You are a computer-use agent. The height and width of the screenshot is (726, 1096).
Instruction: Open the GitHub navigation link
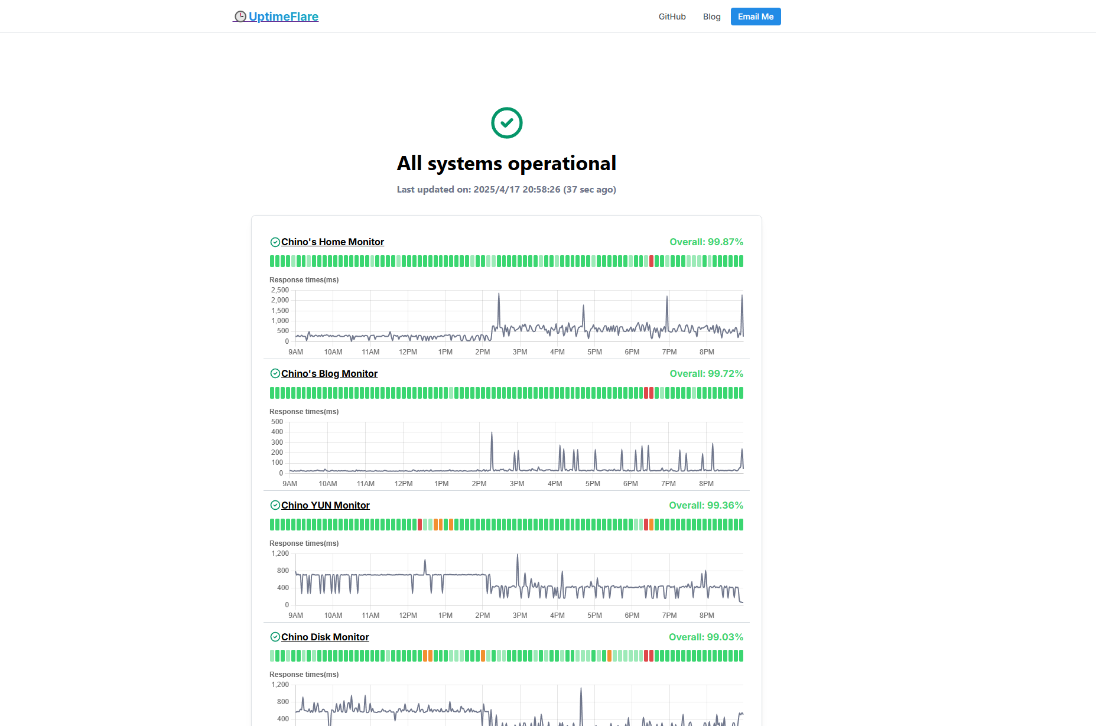click(672, 17)
